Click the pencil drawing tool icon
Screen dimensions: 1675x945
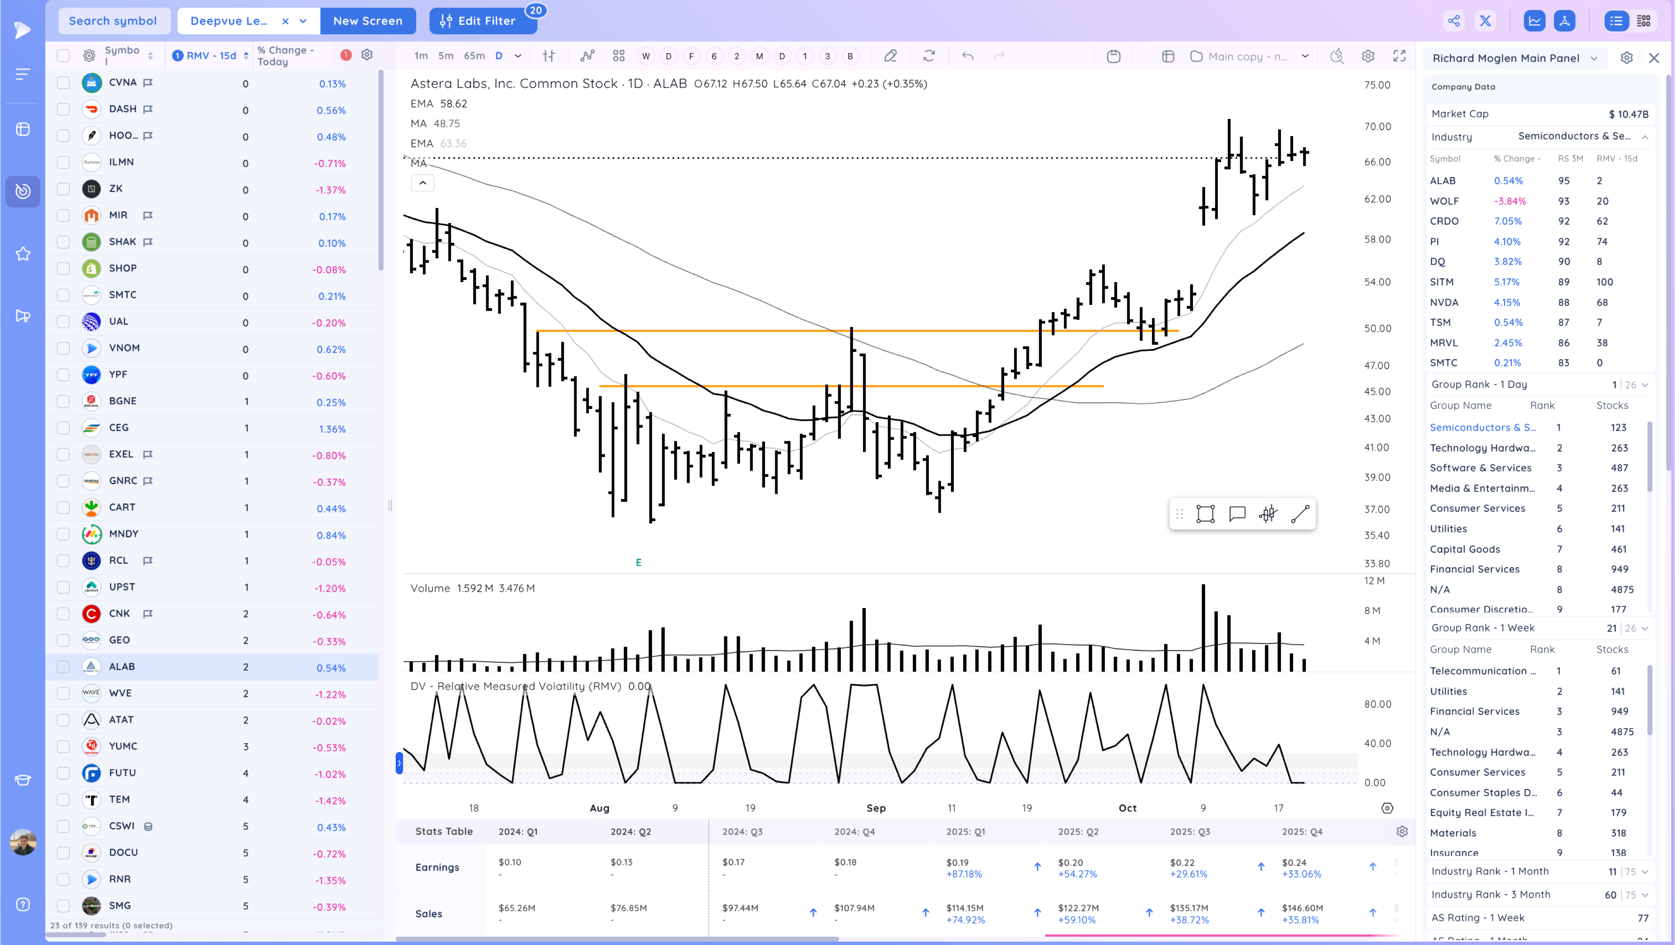[890, 56]
